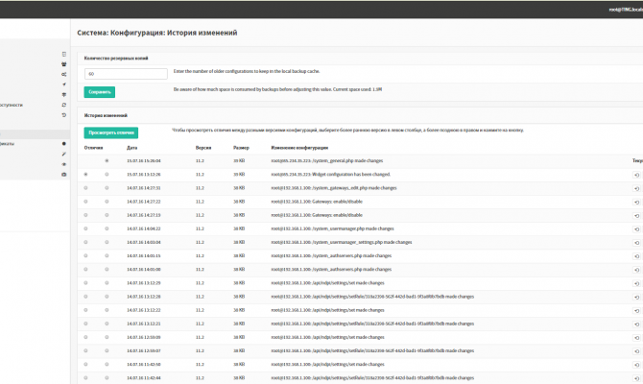Click the gears settings icon in sidebar
Screen dimensions: 643x384
(63, 73)
